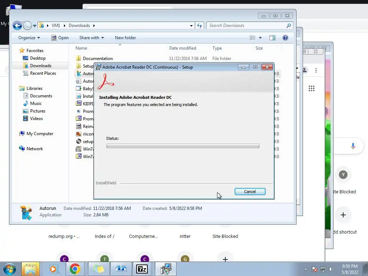Open Google apps grid in Chrome
The width and height of the screenshot is (368, 276).
tap(312, 88)
